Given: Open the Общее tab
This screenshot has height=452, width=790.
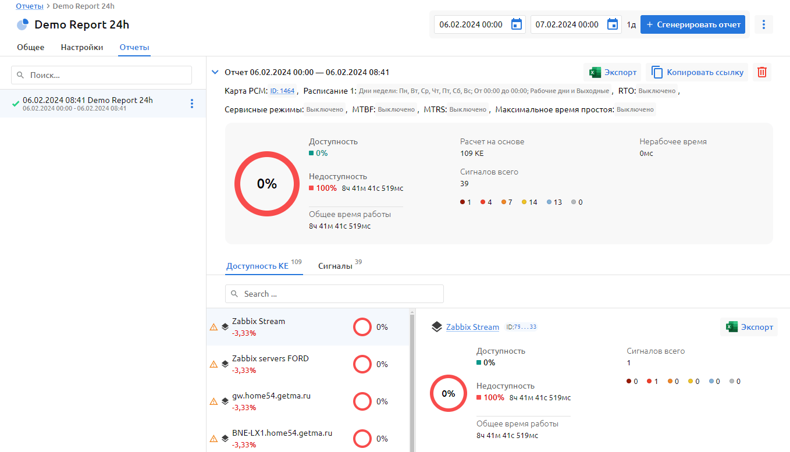Looking at the screenshot, I should pos(30,47).
